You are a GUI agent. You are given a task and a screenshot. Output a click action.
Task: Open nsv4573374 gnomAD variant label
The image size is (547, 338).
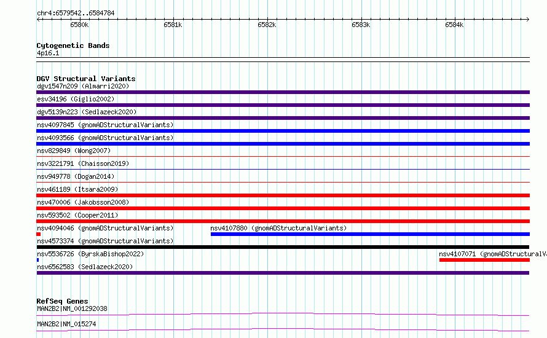point(105,241)
